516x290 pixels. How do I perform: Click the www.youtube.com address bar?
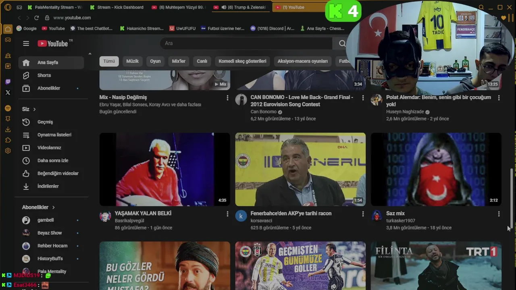72,18
